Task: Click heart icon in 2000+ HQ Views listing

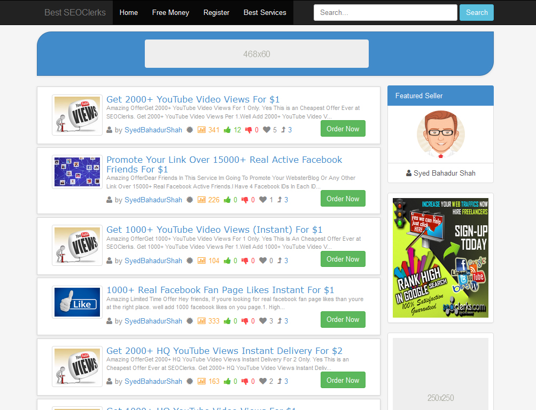Action: pos(263,381)
